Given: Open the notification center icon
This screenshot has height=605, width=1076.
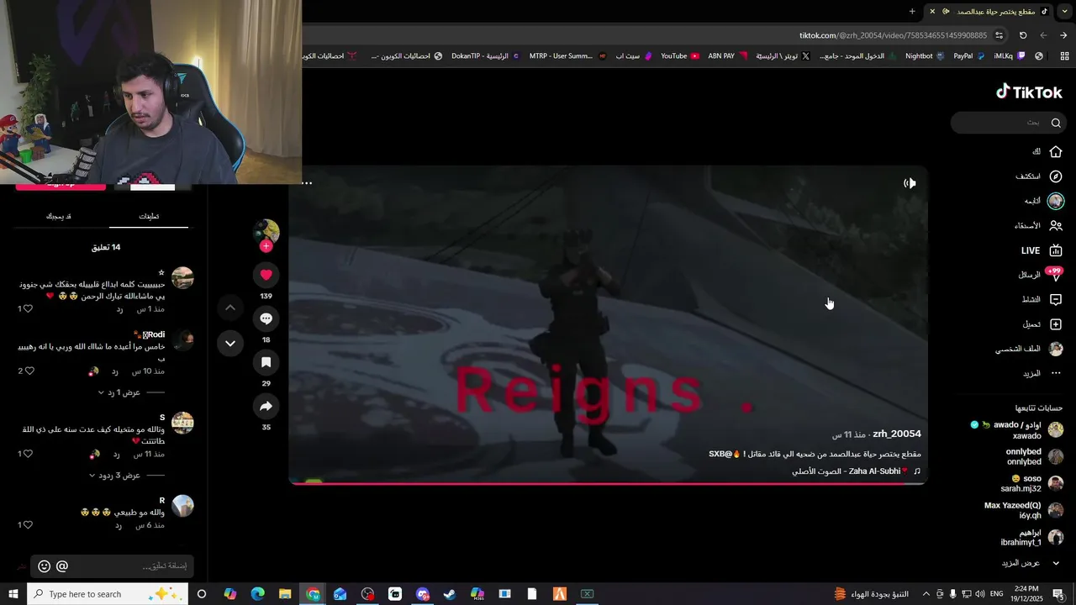Looking at the screenshot, I should (1058, 594).
